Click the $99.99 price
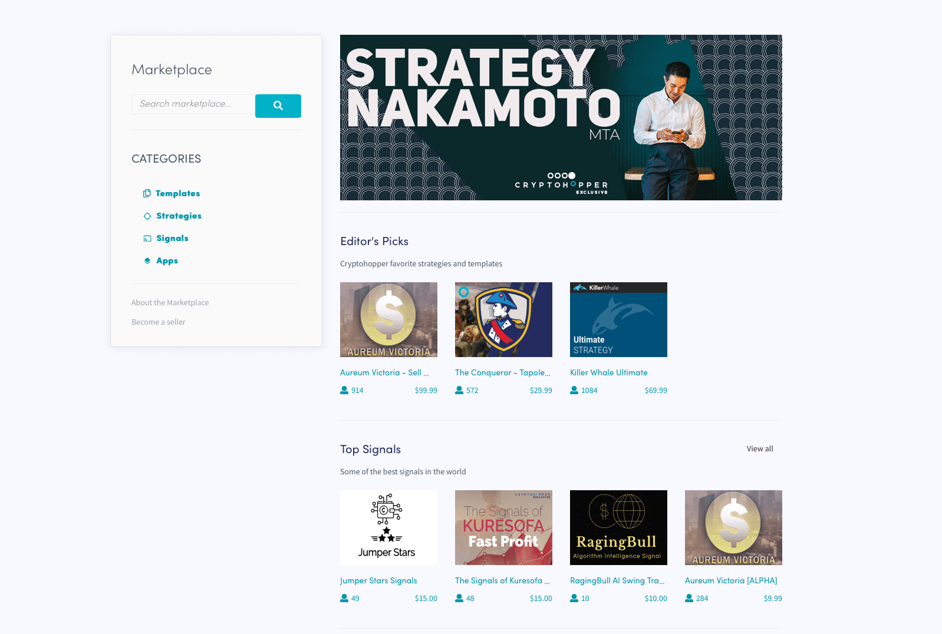Viewport: 942px width, 634px height. [x=426, y=390]
